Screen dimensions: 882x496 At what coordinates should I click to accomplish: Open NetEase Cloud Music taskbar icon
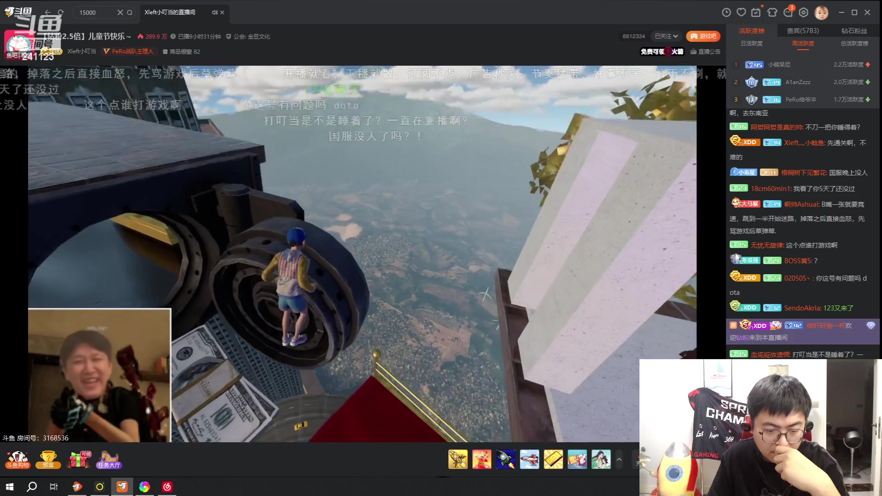coord(167,487)
